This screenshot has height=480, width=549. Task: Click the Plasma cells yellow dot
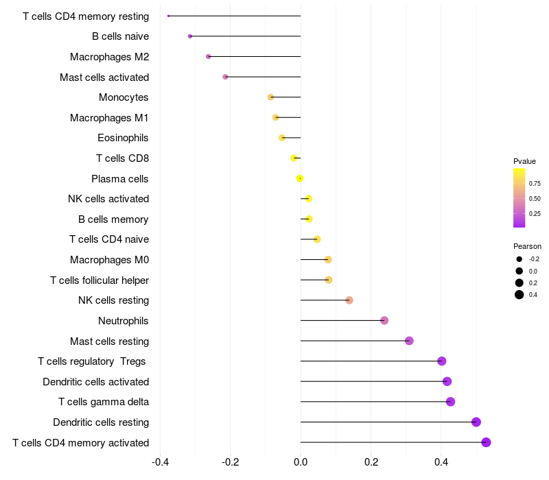pyautogui.click(x=300, y=178)
